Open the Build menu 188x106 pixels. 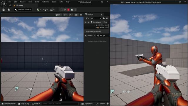(37, 2)
